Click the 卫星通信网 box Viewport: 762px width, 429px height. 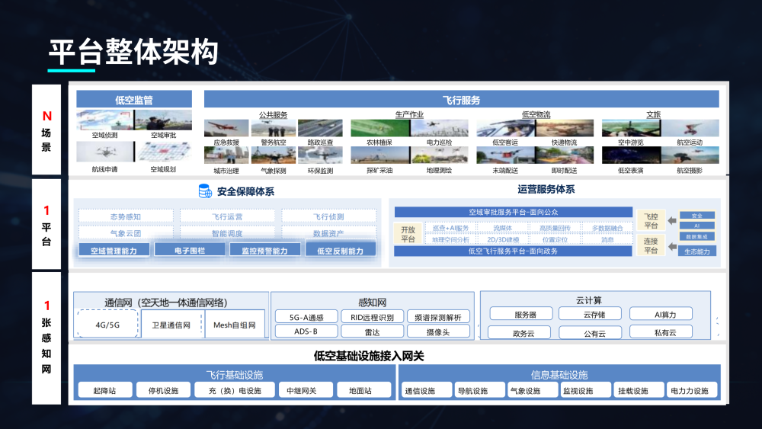coord(171,325)
